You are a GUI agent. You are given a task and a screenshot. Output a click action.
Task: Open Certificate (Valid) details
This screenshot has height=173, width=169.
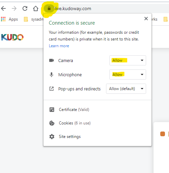[74, 110]
